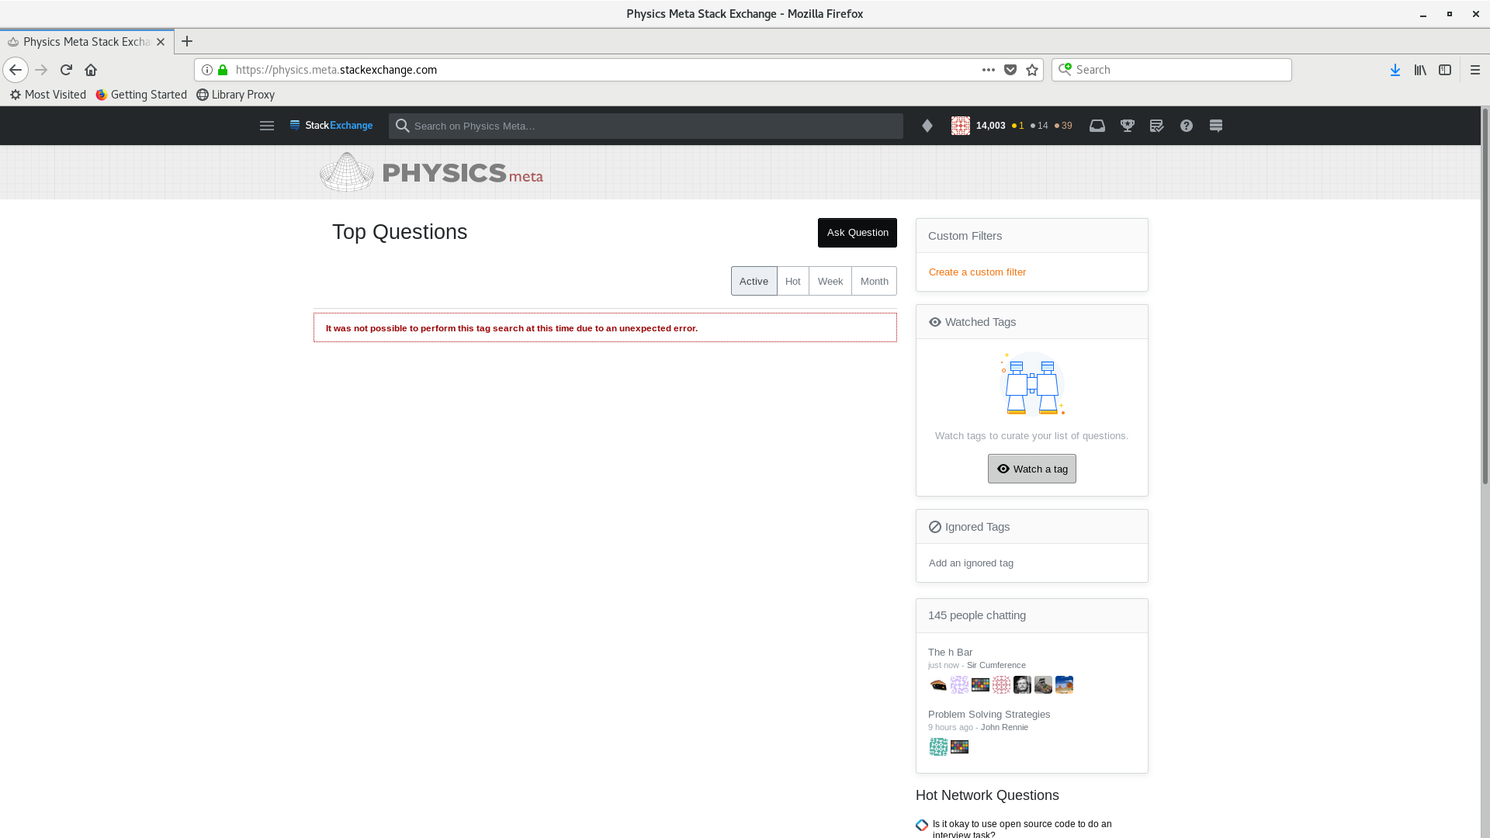Viewport: 1490px width, 838px height.
Task: Toggle the Week questions filter
Action: point(830,280)
